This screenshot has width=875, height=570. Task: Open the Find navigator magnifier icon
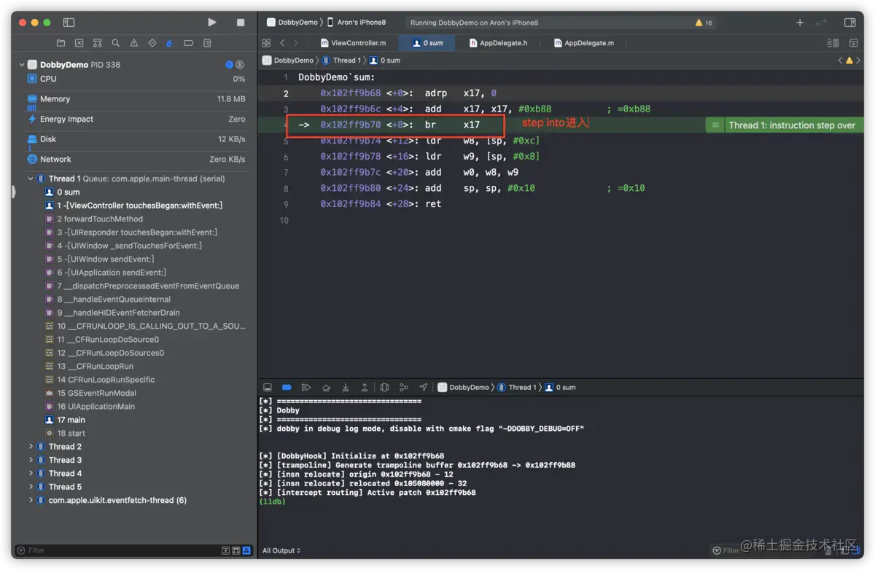click(x=115, y=44)
